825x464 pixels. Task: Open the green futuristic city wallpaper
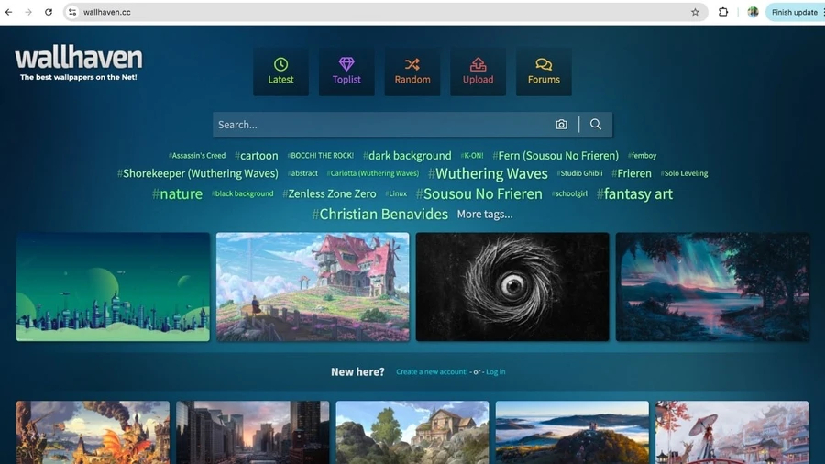tap(113, 287)
